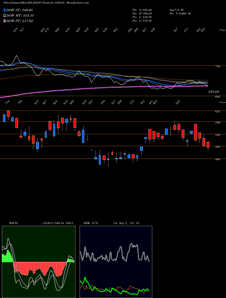
Task: Click the Pre V: 0.004 M value
Action: [179, 14]
